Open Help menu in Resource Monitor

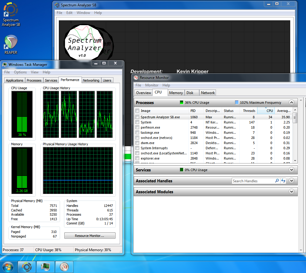(166, 85)
